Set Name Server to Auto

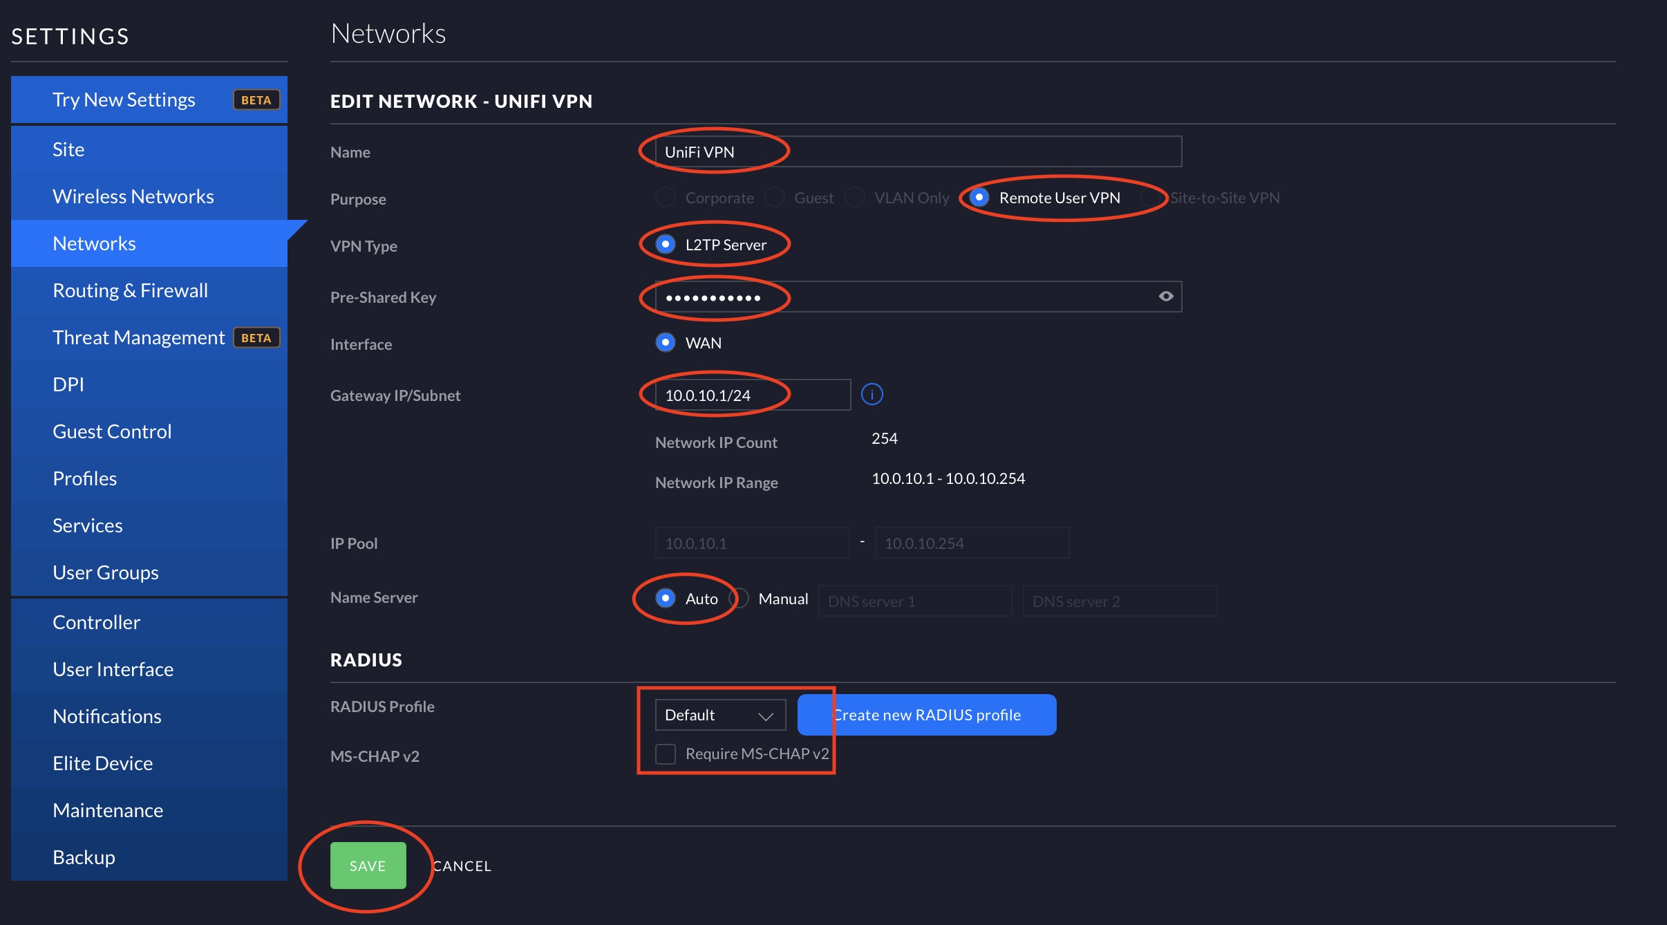point(666,598)
